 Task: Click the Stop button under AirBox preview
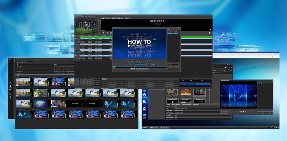click(x=107, y=33)
